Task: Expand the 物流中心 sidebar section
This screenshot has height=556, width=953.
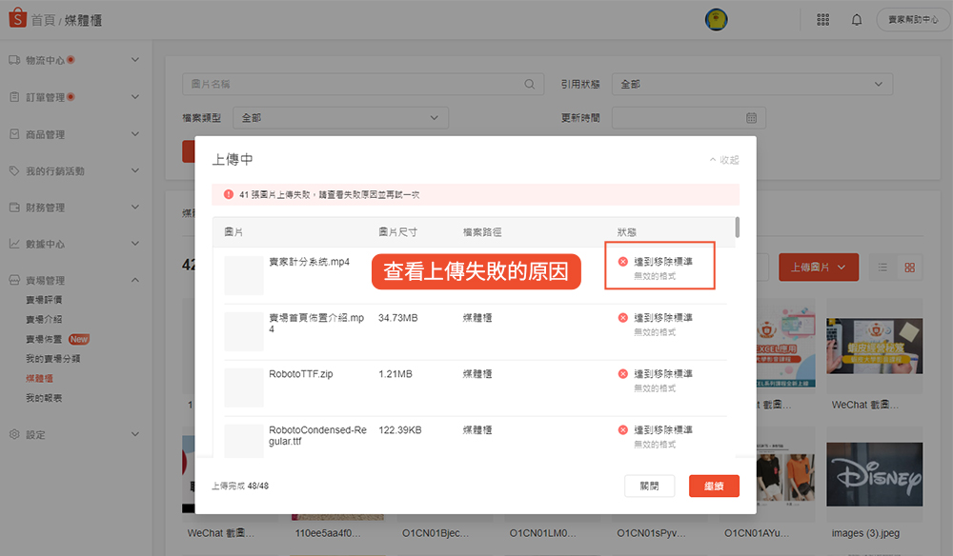Action: pyautogui.click(x=134, y=60)
